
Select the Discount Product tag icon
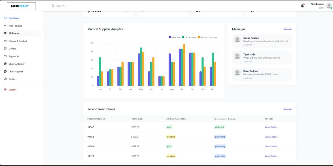(5, 41)
